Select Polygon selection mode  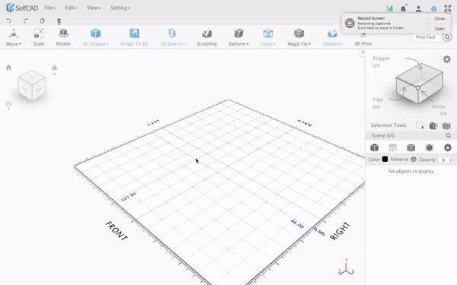click(382, 59)
